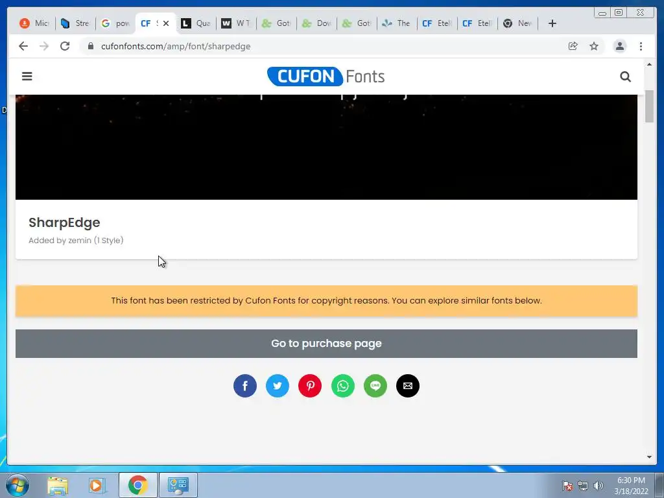Share font on Facebook
The height and width of the screenshot is (498, 664).
click(x=244, y=386)
